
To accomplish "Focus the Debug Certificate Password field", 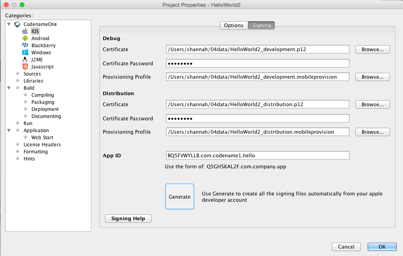I will [258, 63].
